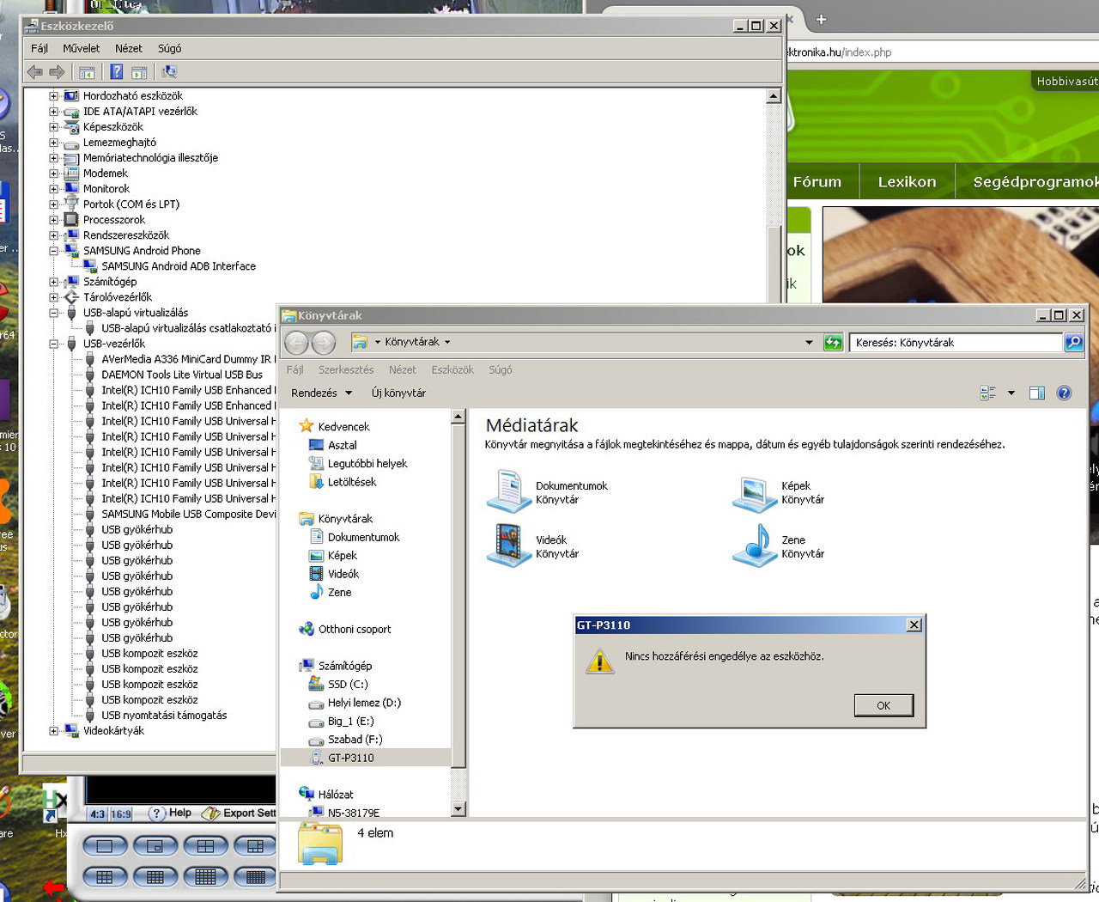The height and width of the screenshot is (902, 1099).
Task: Click OK in the GT-P3110 dialog
Action: tap(883, 705)
